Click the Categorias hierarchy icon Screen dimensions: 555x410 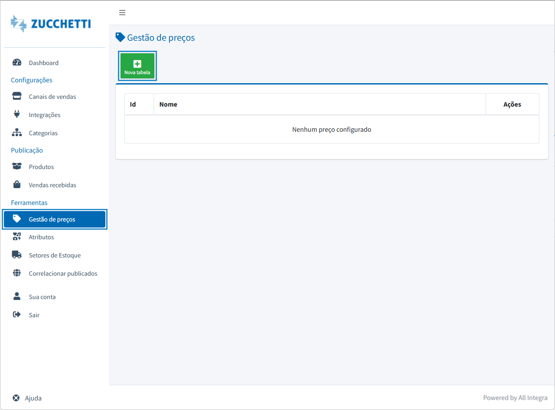[17, 133]
